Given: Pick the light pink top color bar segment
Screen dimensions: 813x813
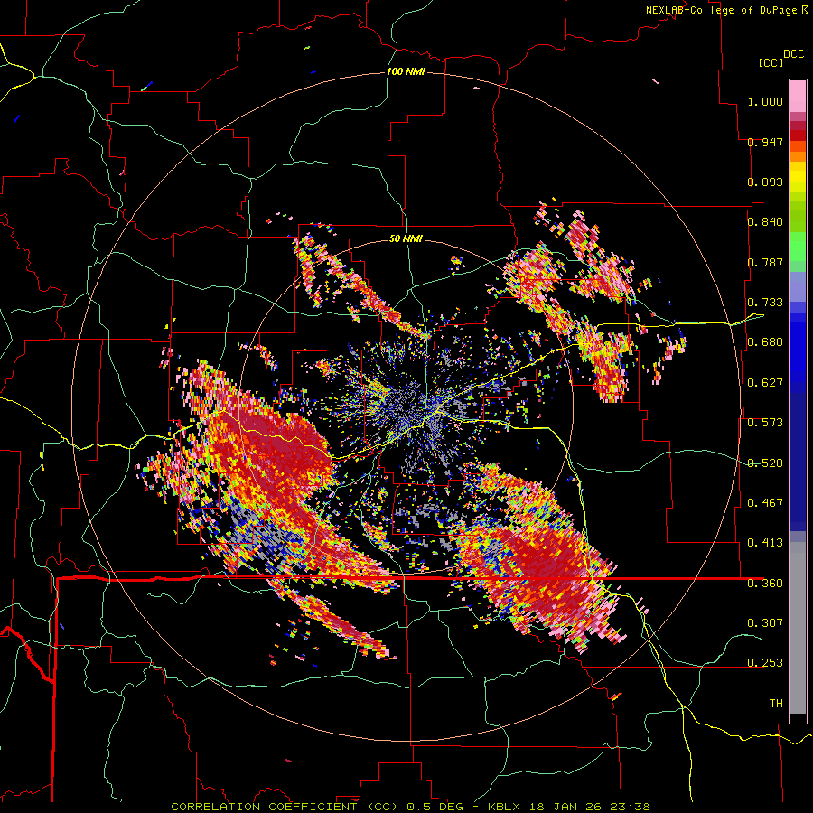Looking at the screenshot, I should [798, 96].
